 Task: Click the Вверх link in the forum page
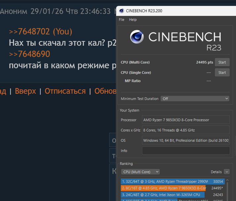coord(25,91)
